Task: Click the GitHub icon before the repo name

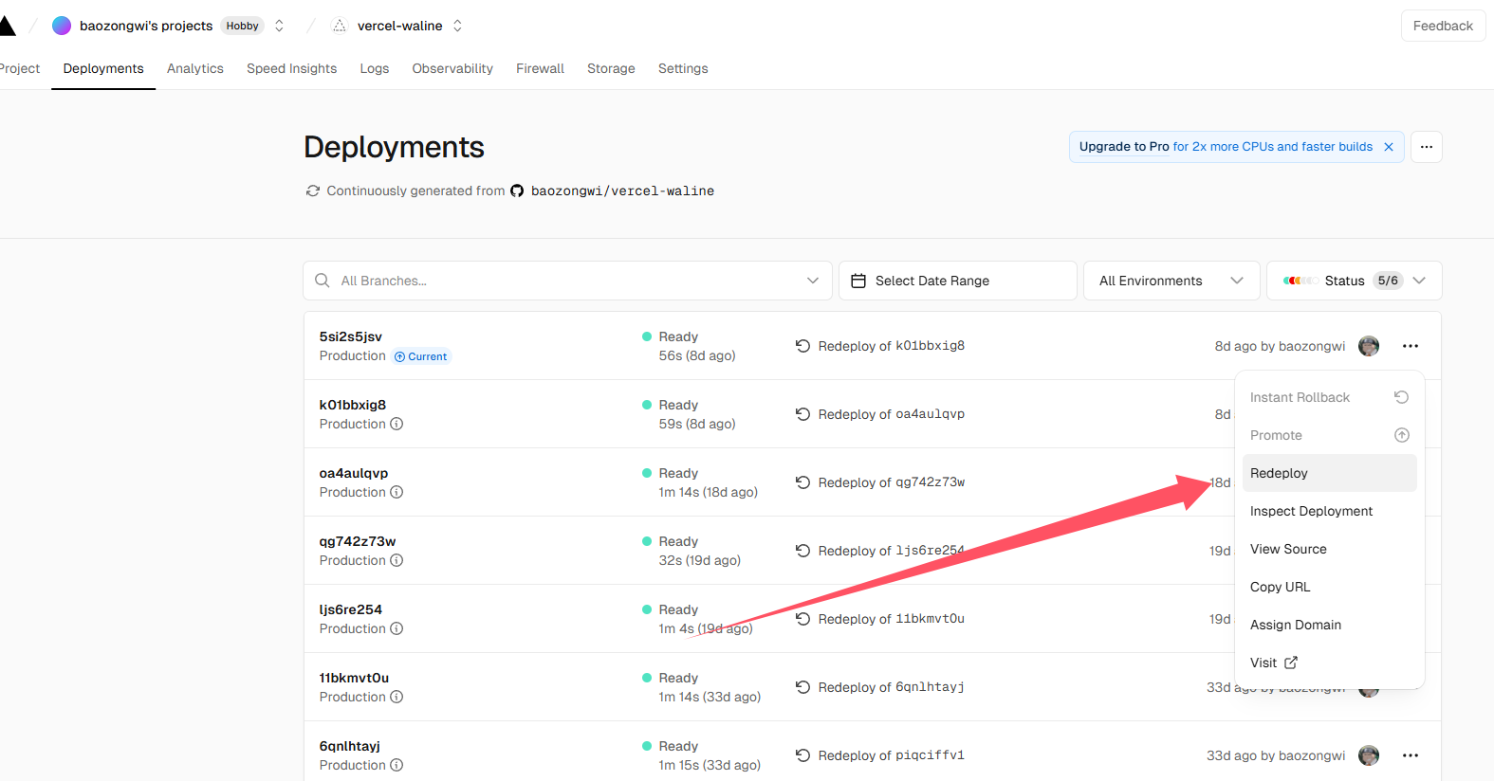Action: 517,191
